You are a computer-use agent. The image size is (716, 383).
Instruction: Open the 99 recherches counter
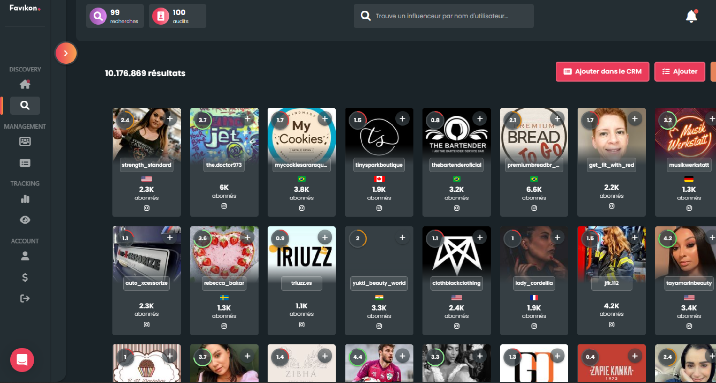coord(115,16)
